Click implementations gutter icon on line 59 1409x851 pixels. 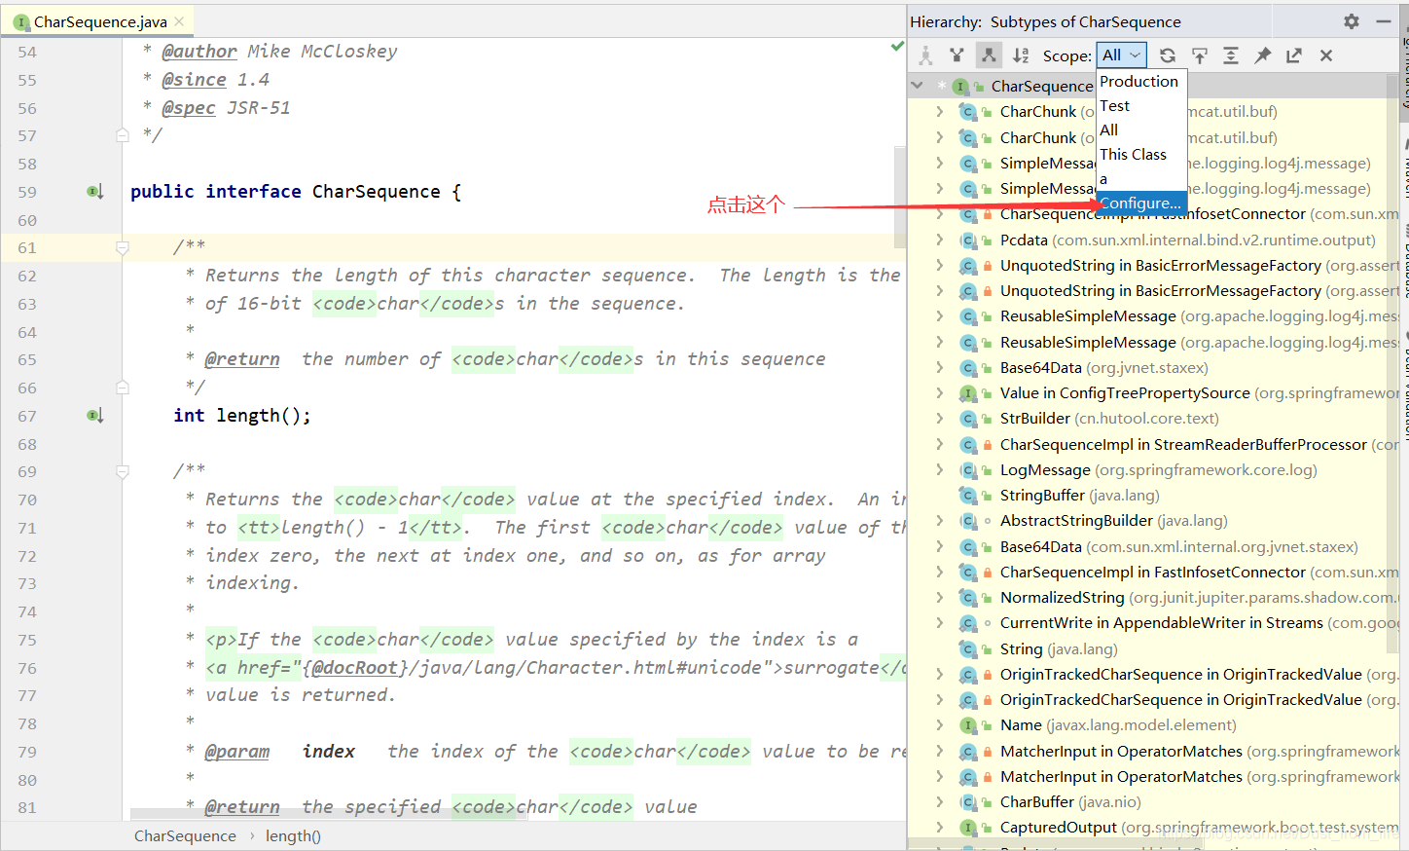pyautogui.click(x=94, y=192)
